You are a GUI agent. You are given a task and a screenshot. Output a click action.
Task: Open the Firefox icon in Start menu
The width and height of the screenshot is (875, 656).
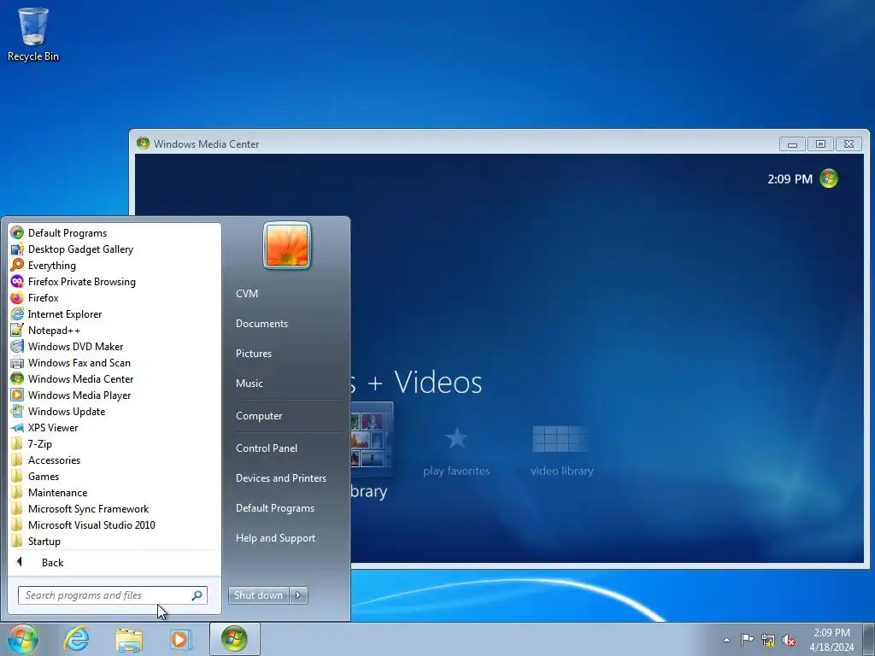point(17,297)
